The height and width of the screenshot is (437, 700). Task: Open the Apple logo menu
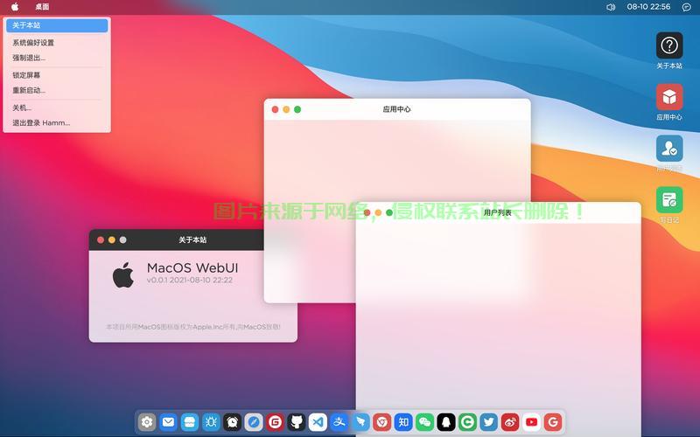tap(15, 7)
